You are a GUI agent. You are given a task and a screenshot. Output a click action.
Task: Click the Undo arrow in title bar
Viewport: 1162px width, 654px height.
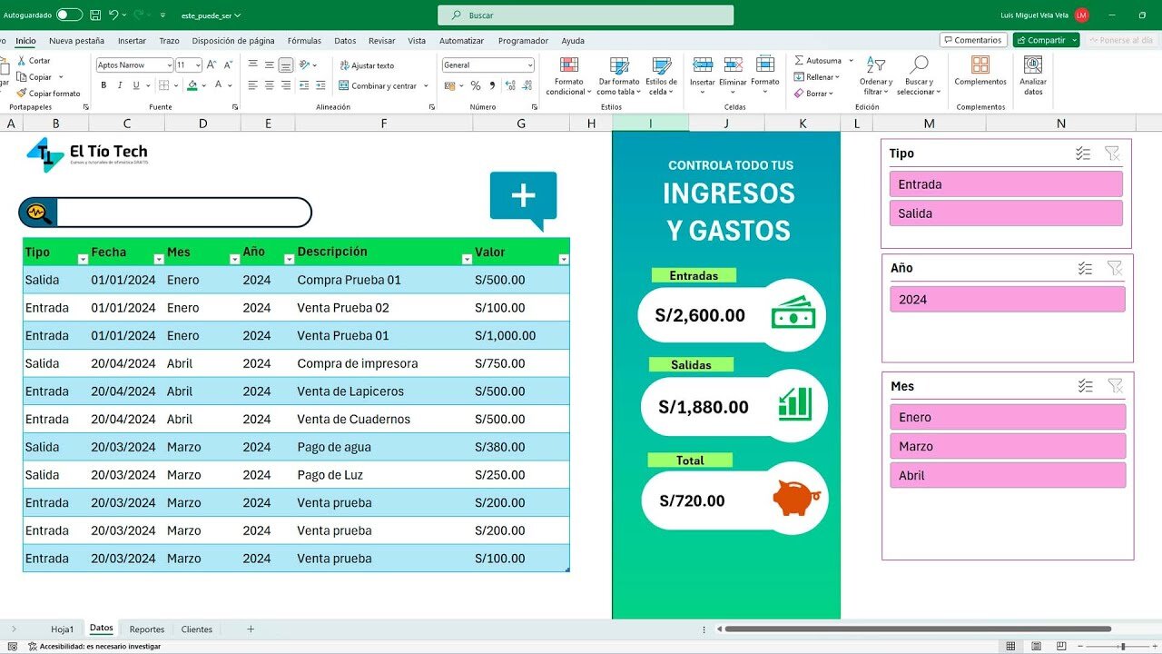tap(113, 15)
